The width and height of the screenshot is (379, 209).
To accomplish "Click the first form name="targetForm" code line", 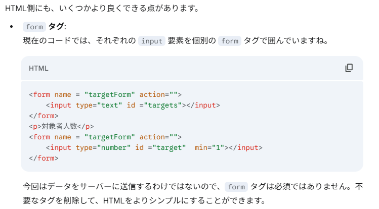I will click(105, 94).
